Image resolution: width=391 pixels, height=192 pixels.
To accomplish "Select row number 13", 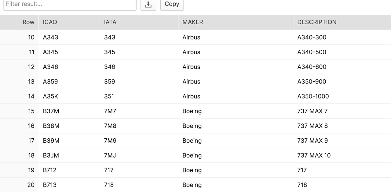I will pyautogui.click(x=31, y=82).
